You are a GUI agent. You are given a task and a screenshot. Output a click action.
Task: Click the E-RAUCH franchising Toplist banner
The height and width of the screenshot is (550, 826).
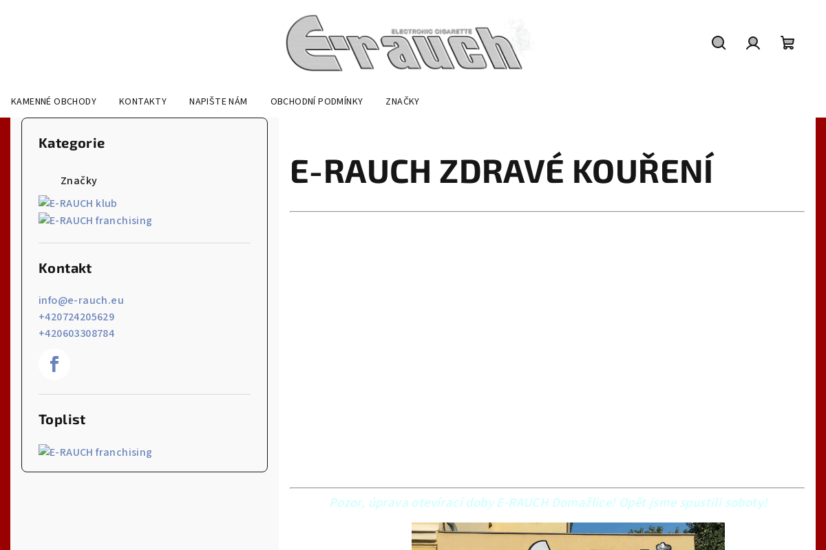95,452
